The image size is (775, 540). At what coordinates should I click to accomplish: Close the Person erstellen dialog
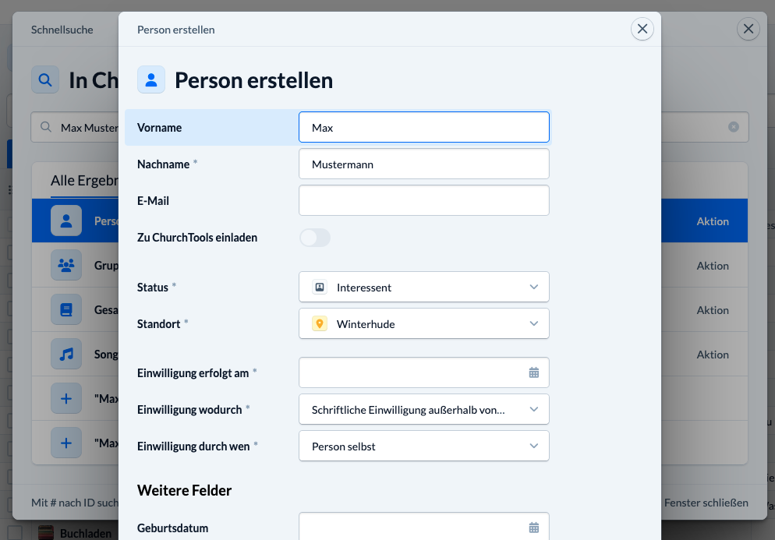pyautogui.click(x=642, y=30)
